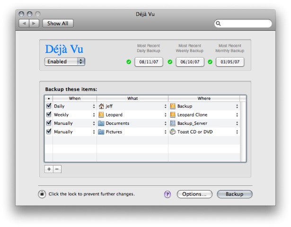Disable the Pictures backup row checkbox

49,132
